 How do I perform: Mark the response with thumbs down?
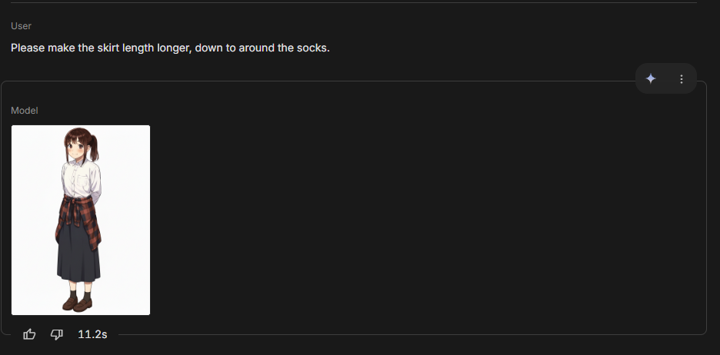pos(57,334)
